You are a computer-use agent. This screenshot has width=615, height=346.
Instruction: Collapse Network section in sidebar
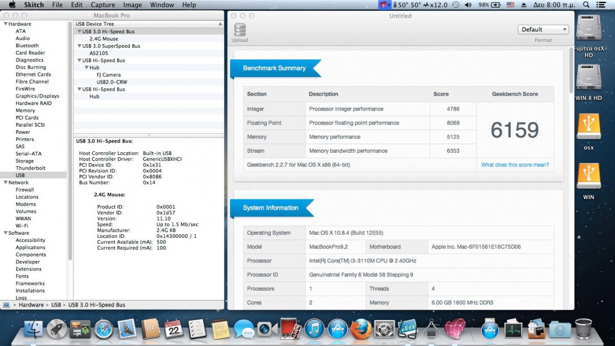pyautogui.click(x=5, y=182)
